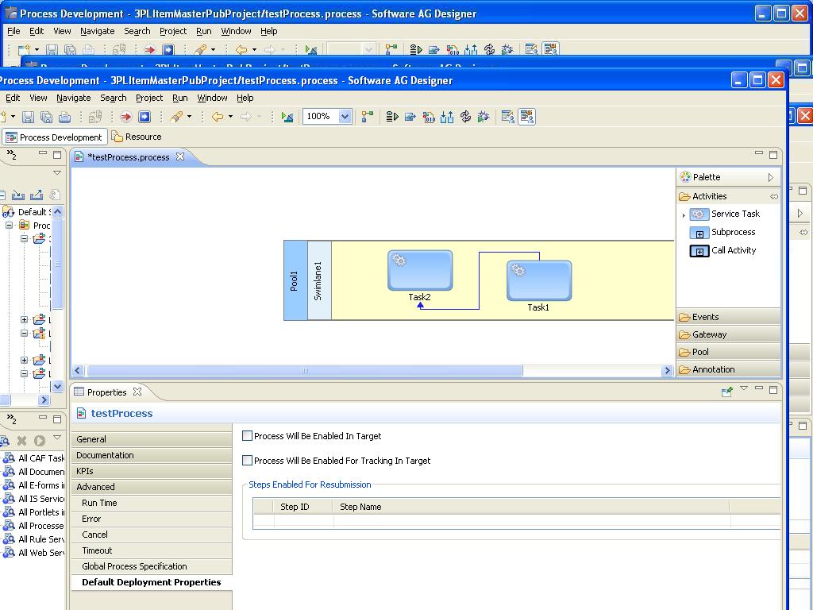Click the import icon above the project tree

click(x=18, y=195)
